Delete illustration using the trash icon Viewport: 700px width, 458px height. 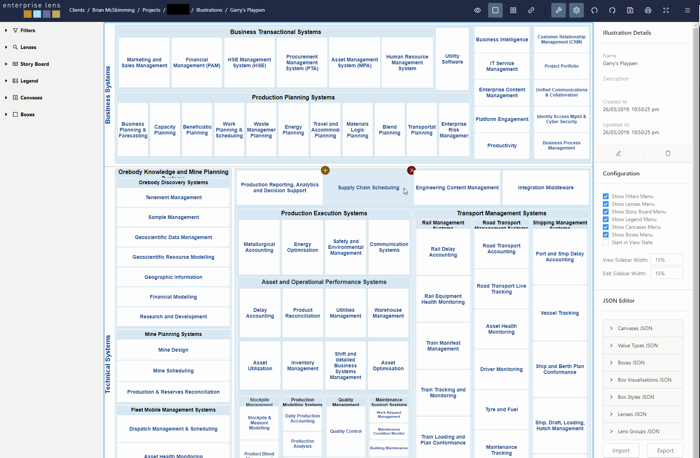tap(668, 153)
